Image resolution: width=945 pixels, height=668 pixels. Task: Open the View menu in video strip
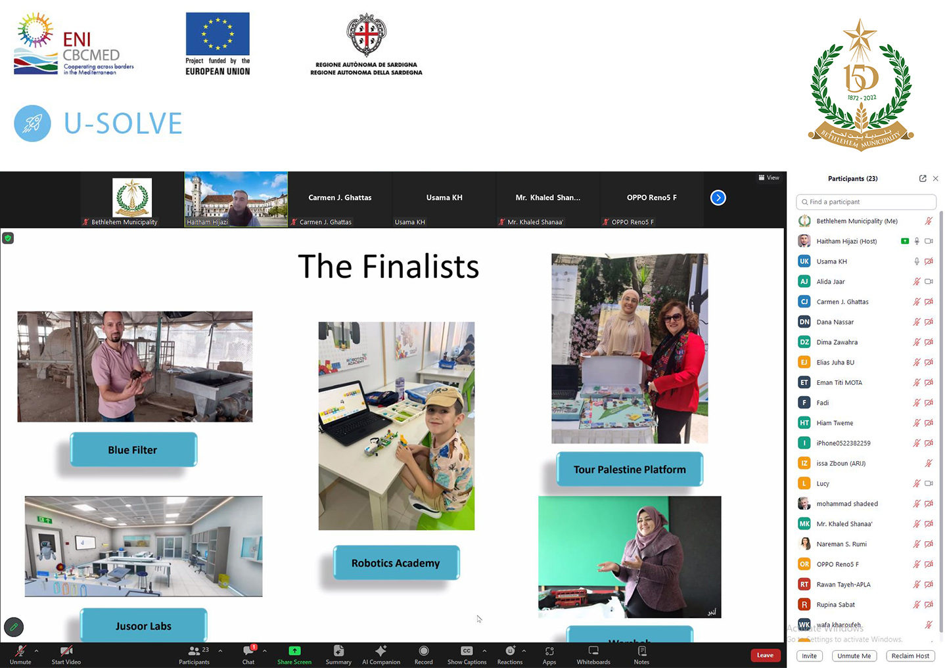[x=769, y=178]
